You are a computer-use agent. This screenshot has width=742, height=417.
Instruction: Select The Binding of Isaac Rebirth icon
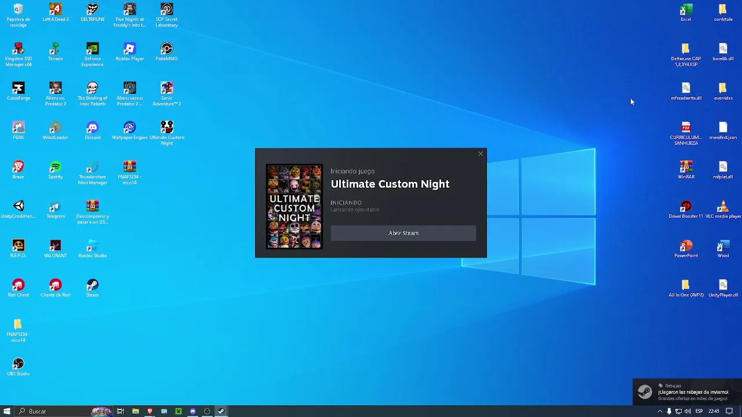click(x=93, y=94)
